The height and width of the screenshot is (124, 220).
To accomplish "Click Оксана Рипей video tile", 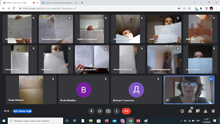I will coord(20,59).
